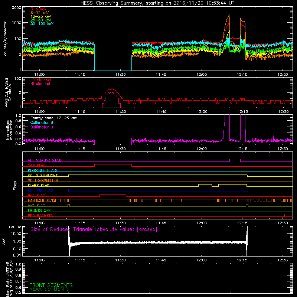Click the "ECLIPSE FLAG" label
Image resolution: width=297 pixels, height=297 pixels.
(40, 190)
